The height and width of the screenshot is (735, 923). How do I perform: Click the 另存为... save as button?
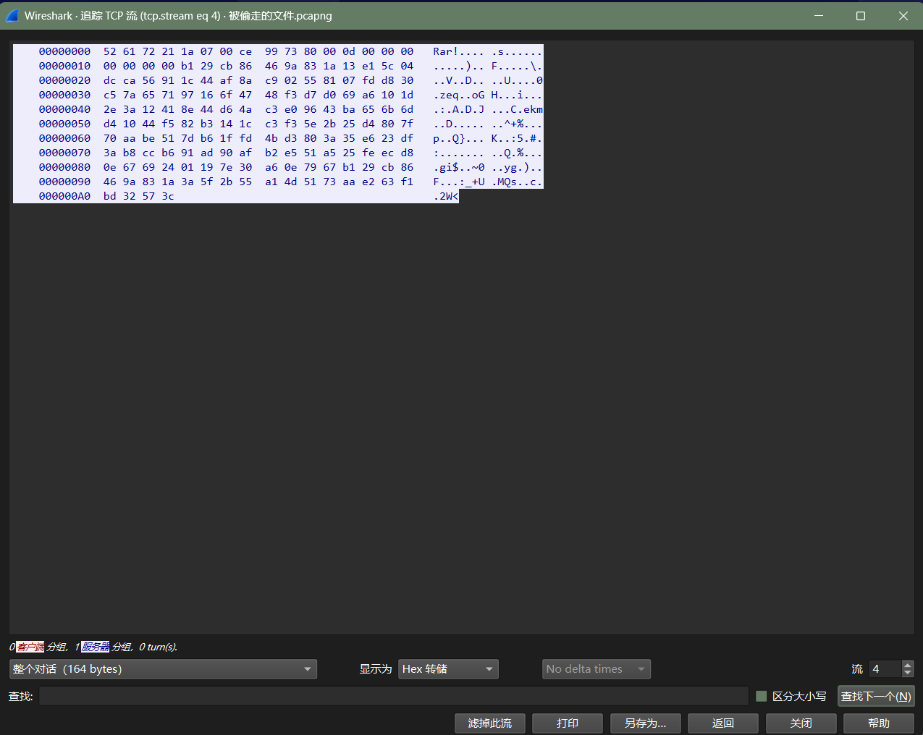[x=646, y=723]
